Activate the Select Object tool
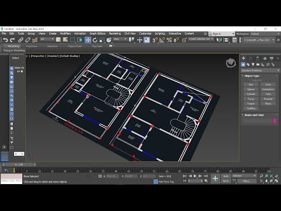This screenshot has height=211, width=281. (59, 40)
